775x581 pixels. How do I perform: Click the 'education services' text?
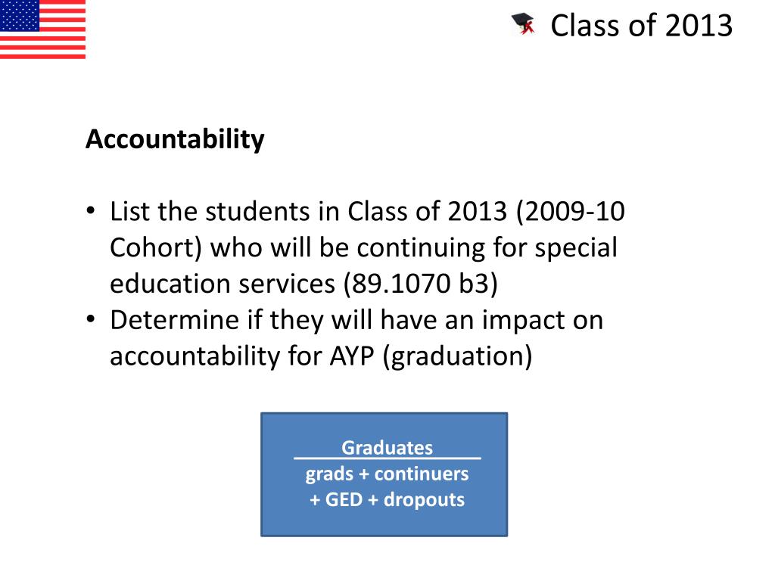pos(223,284)
